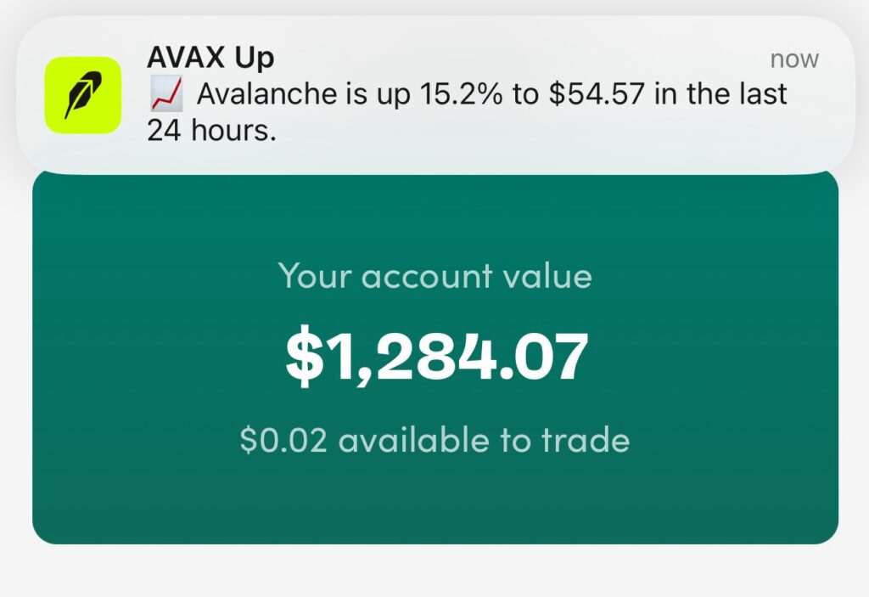Select the $1,284.07 account value amount

pos(437,356)
